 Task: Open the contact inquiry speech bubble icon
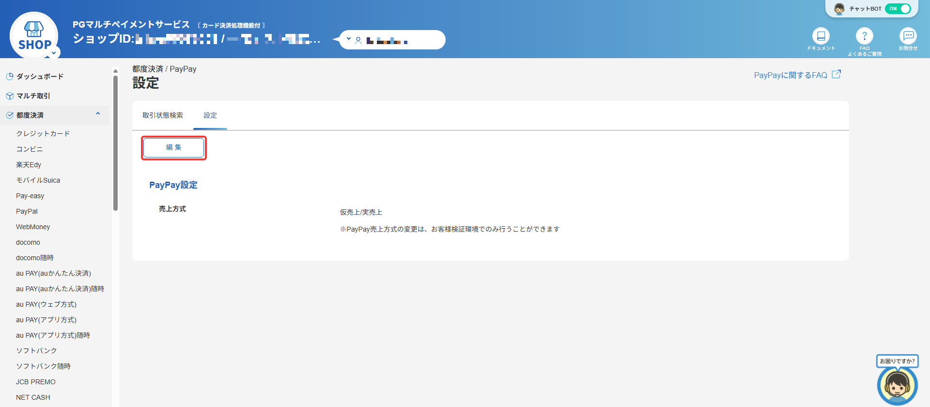click(x=908, y=35)
